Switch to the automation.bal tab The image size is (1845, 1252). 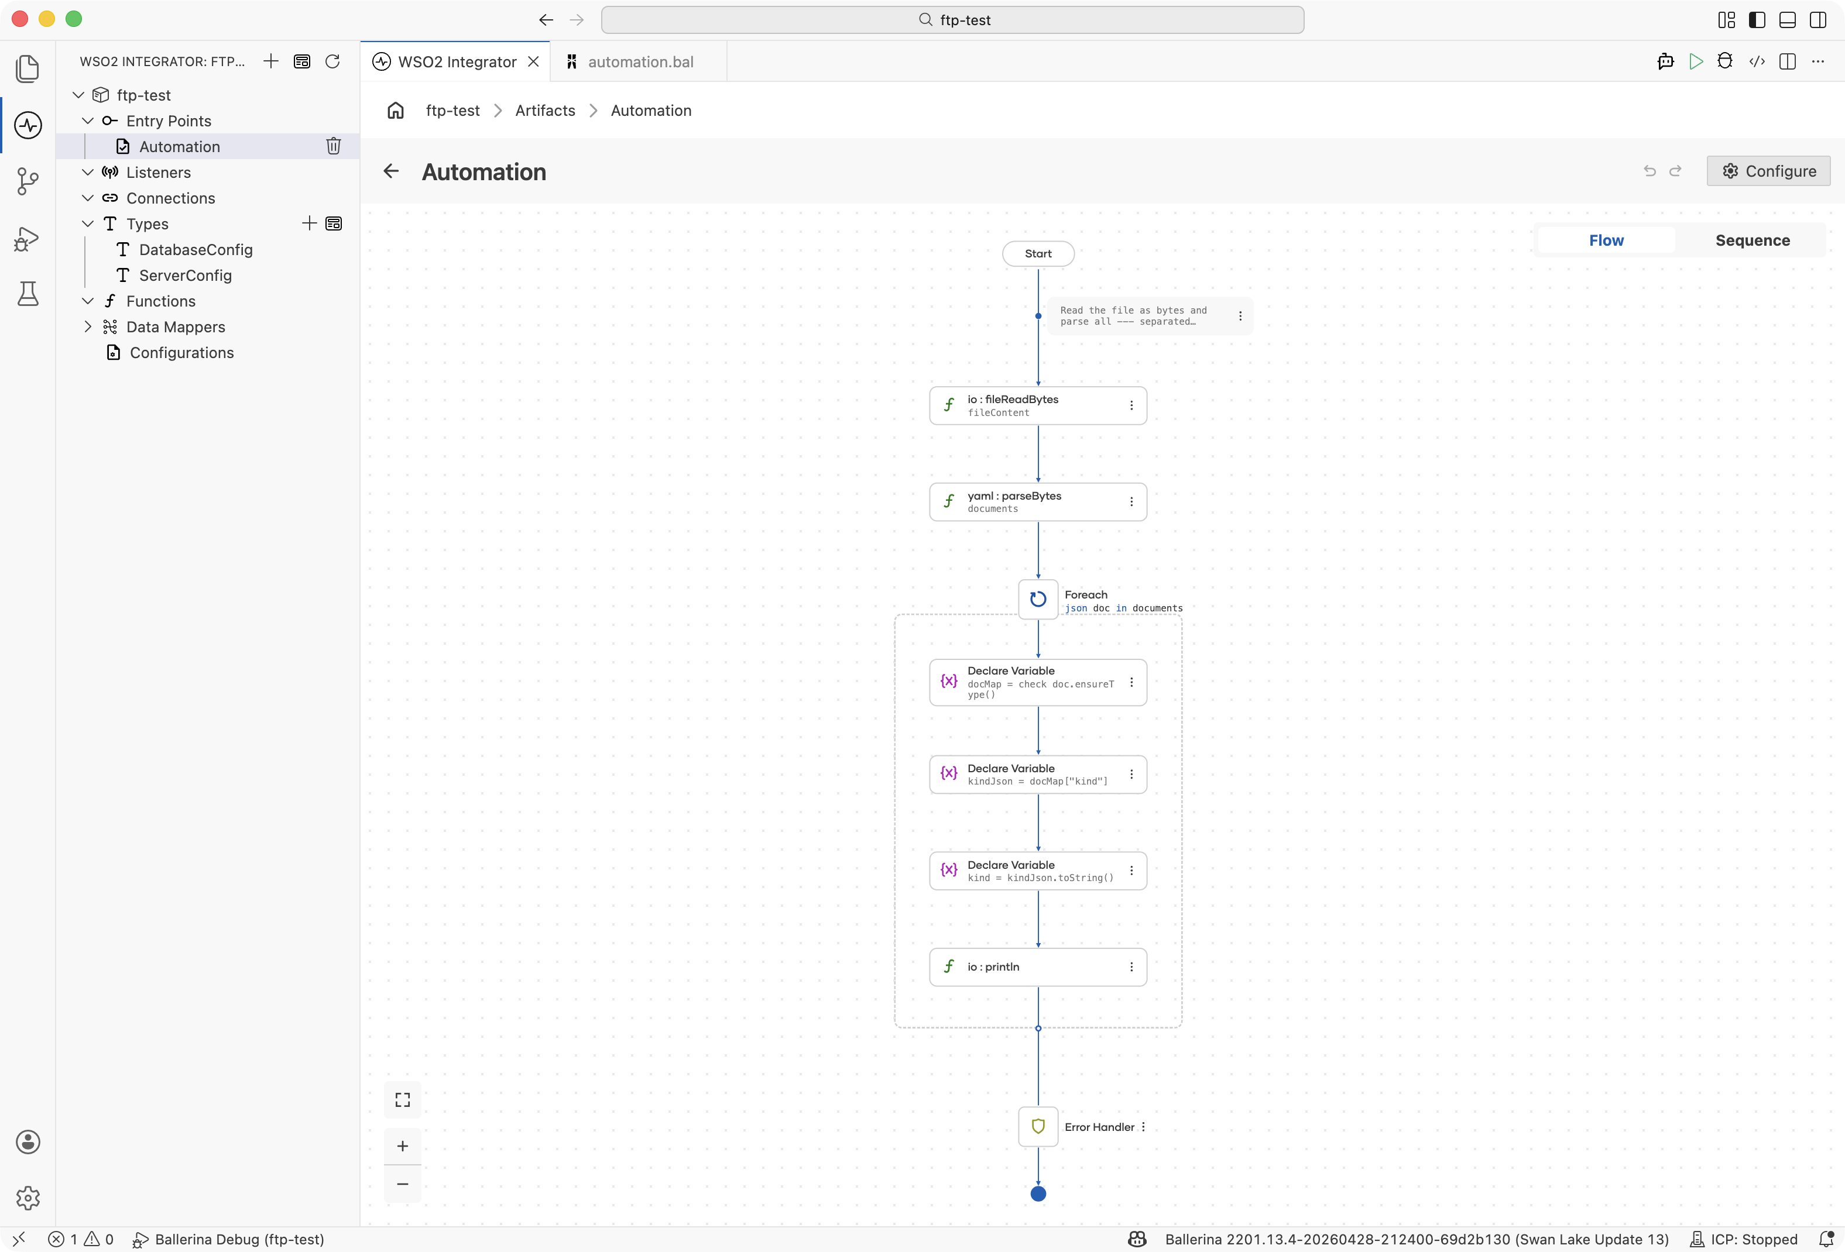point(639,62)
